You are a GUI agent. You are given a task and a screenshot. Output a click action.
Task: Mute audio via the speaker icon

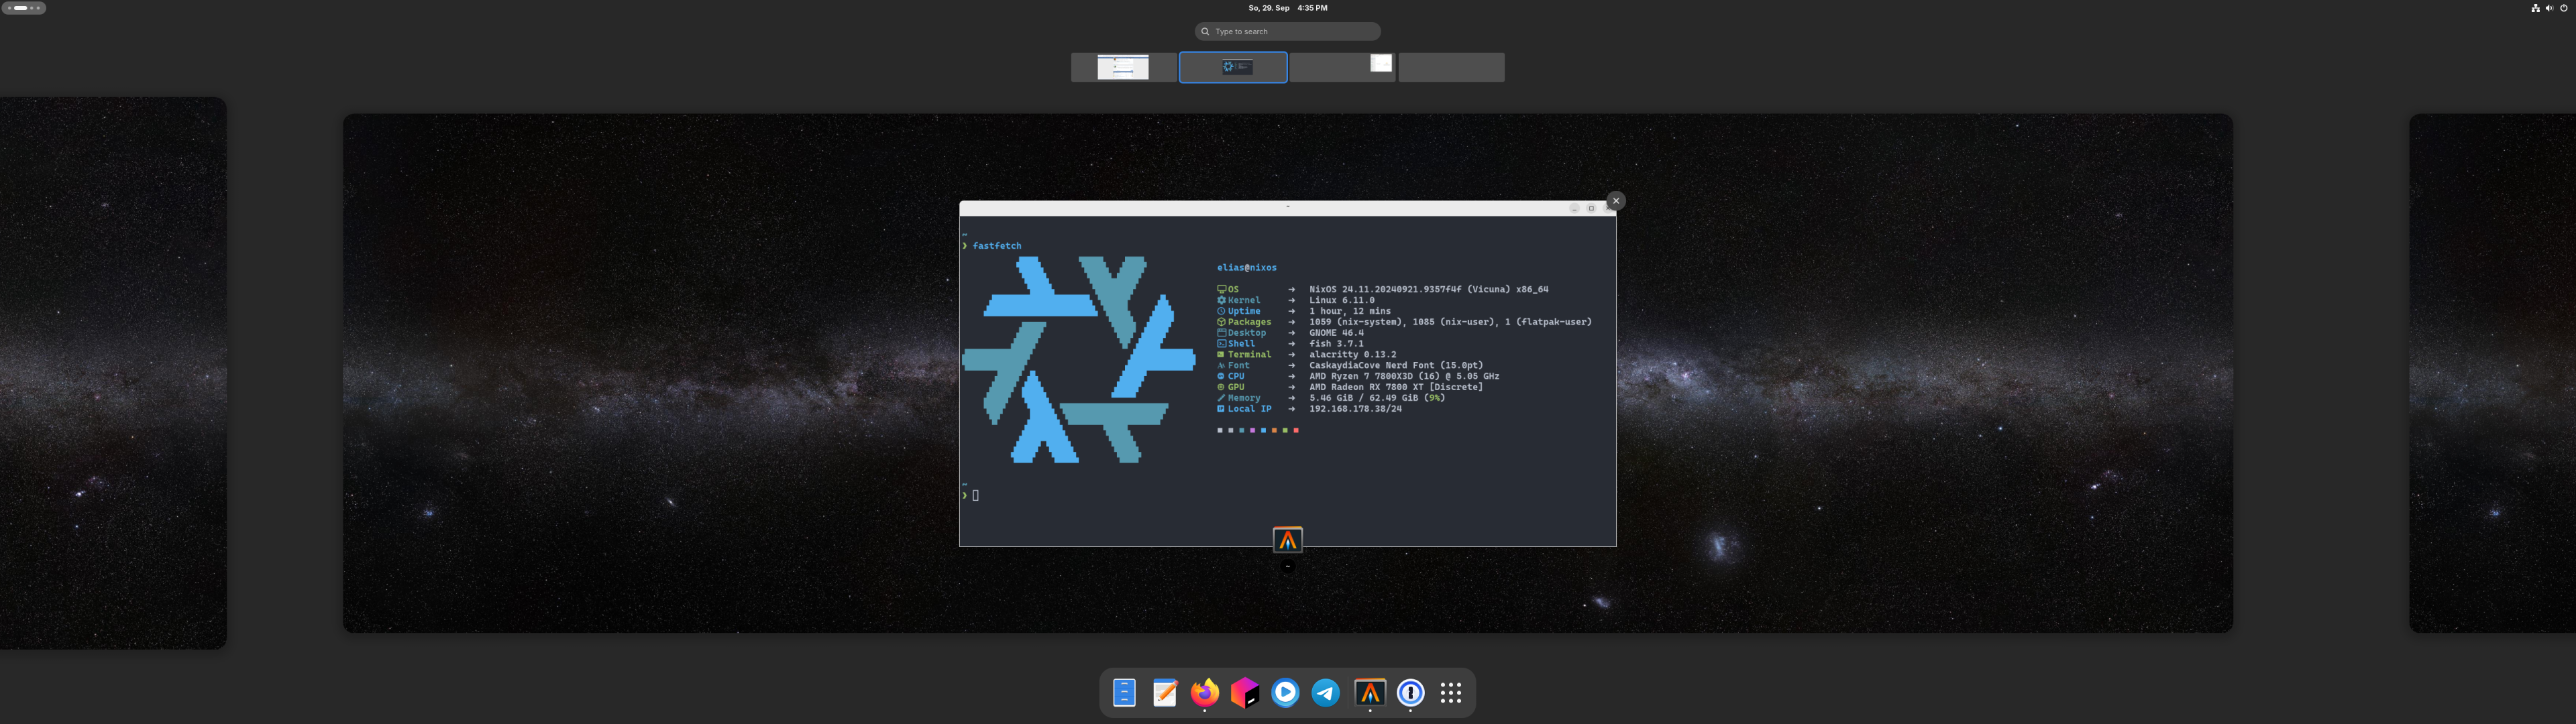(2549, 8)
